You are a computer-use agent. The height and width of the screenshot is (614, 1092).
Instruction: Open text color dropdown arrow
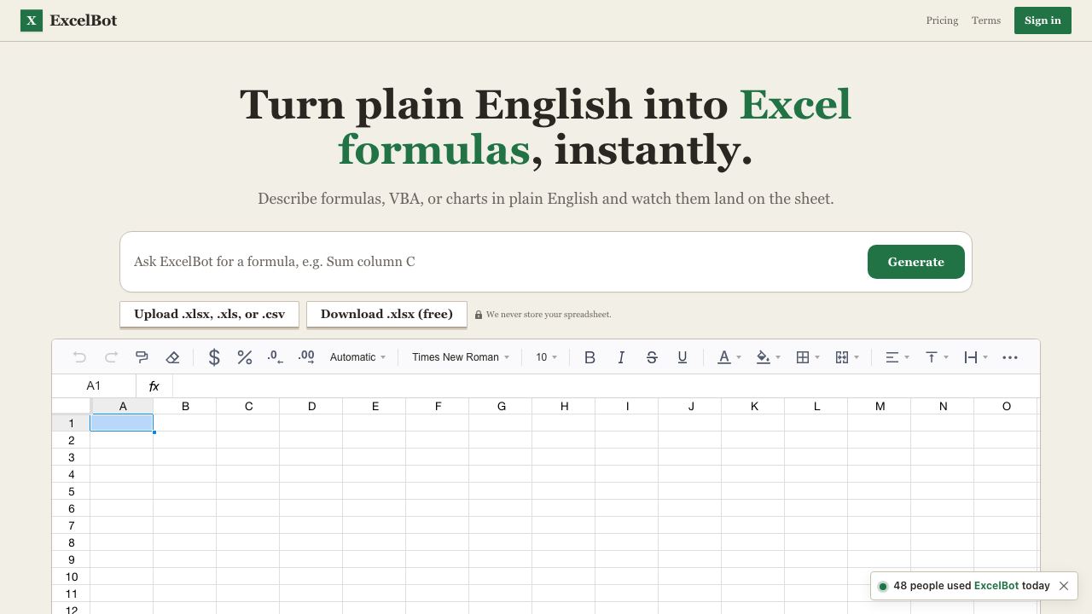pyautogui.click(x=739, y=357)
